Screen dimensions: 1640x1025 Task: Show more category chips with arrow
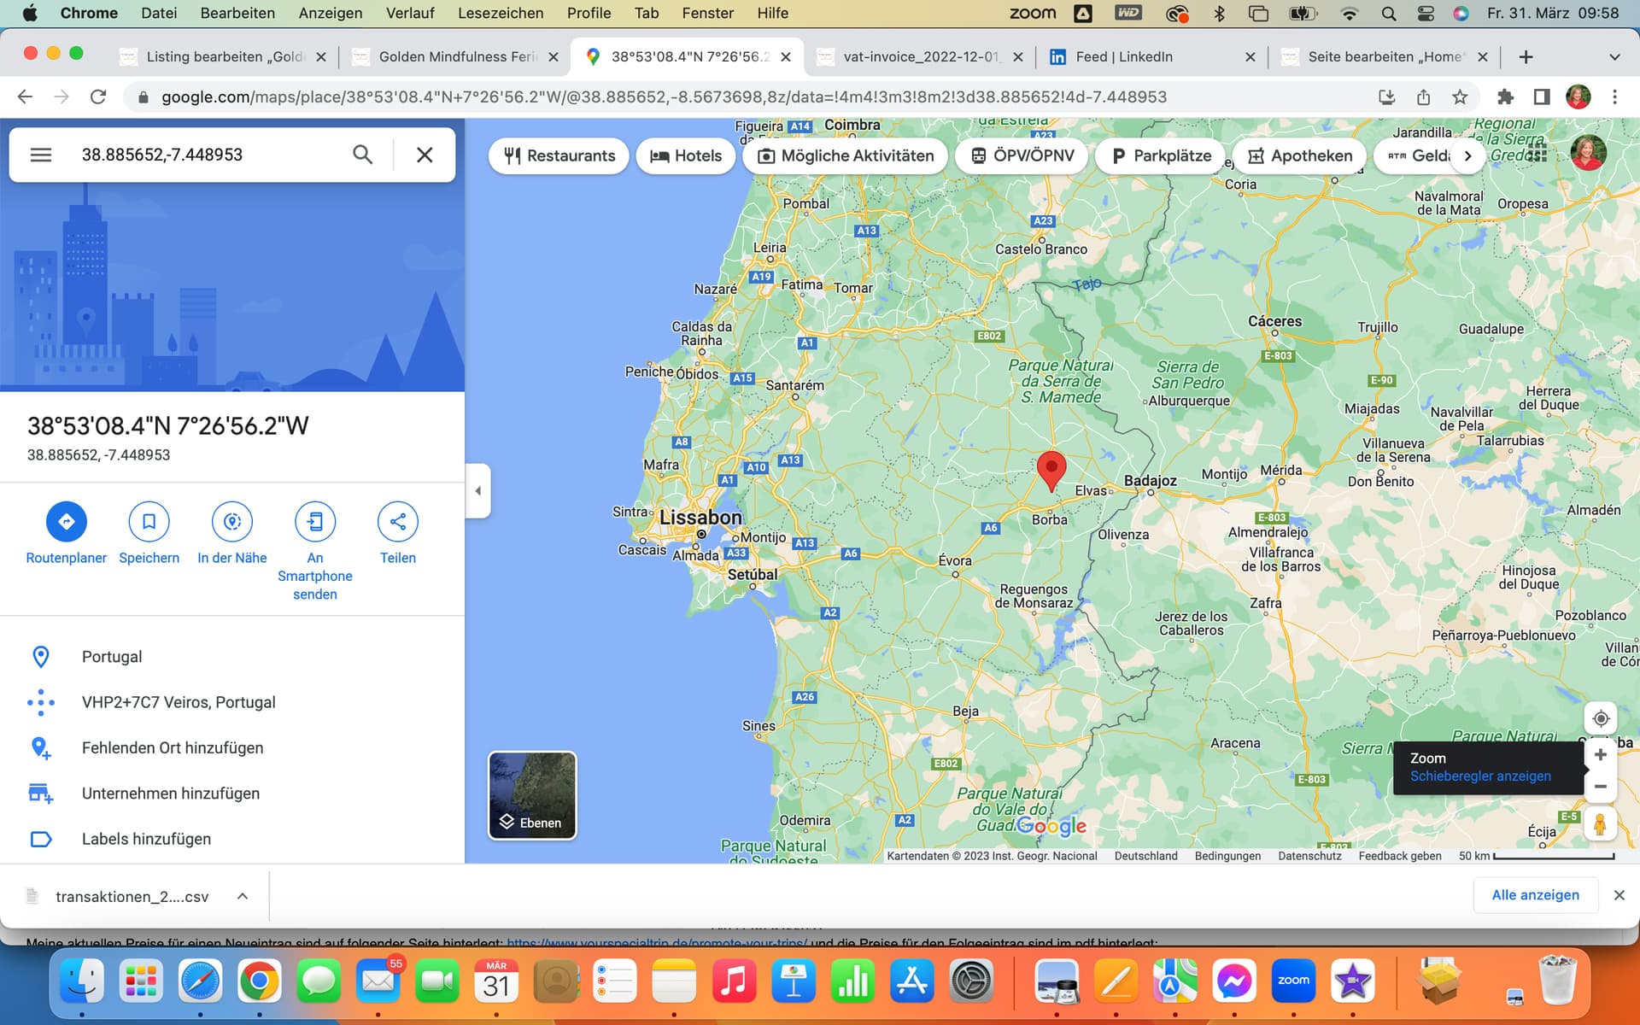(x=1467, y=155)
